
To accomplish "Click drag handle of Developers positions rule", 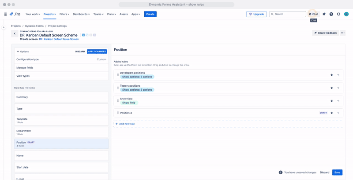I will (118, 74).
